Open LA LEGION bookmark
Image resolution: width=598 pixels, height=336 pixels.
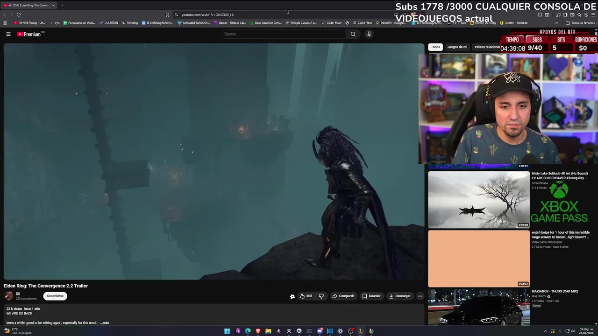click(108, 23)
